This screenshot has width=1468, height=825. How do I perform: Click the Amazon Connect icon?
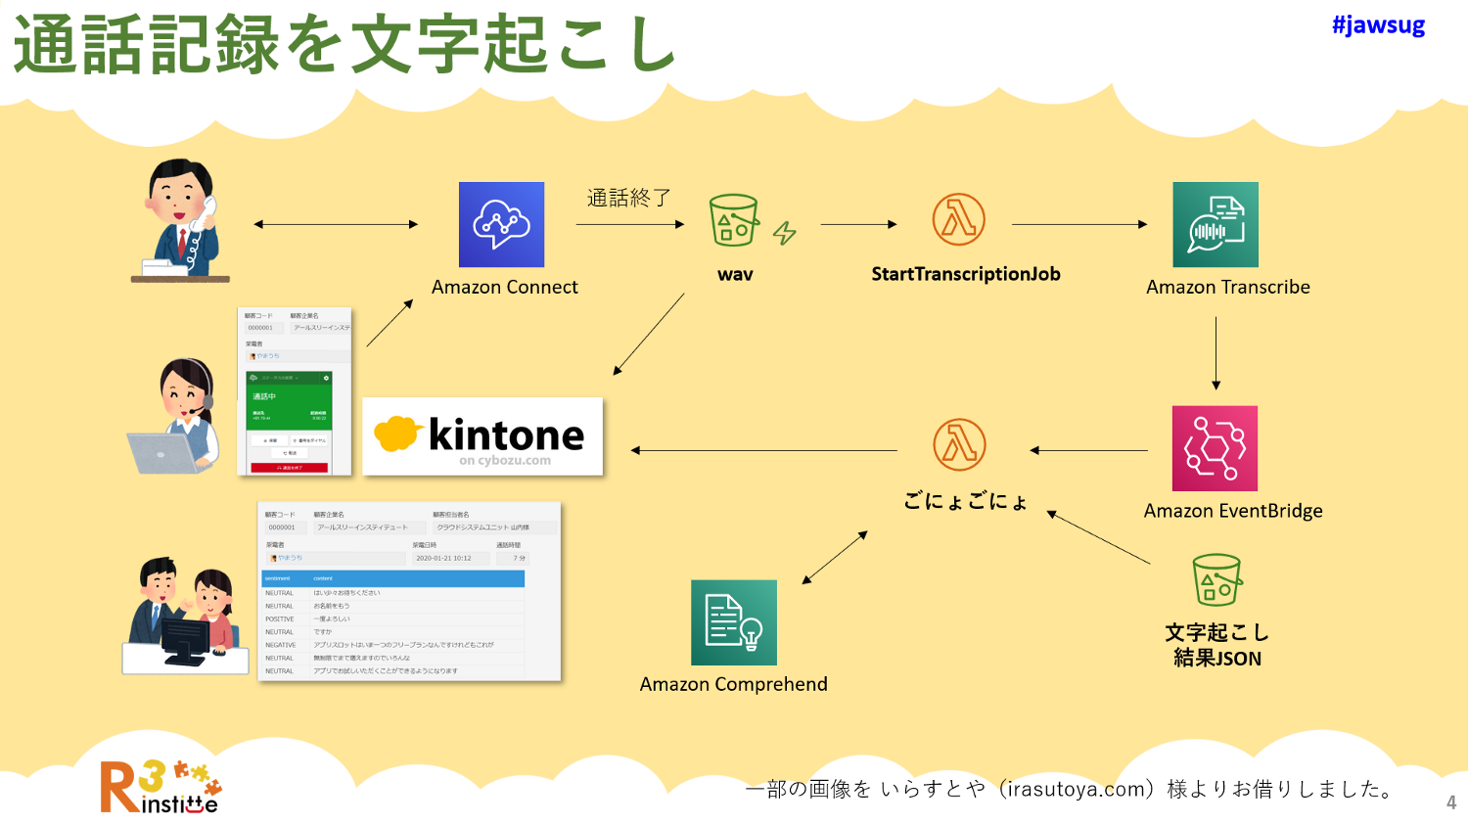[501, 224]
